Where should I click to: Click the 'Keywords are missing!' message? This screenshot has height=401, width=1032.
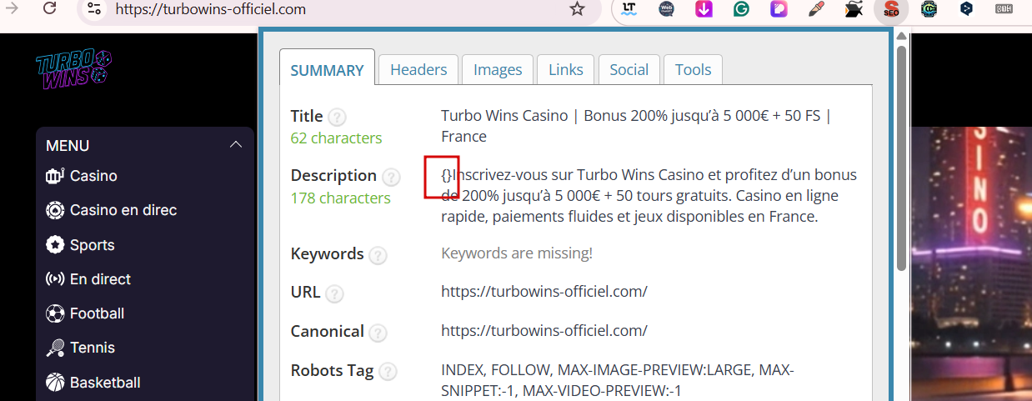[x=517, y=253]
